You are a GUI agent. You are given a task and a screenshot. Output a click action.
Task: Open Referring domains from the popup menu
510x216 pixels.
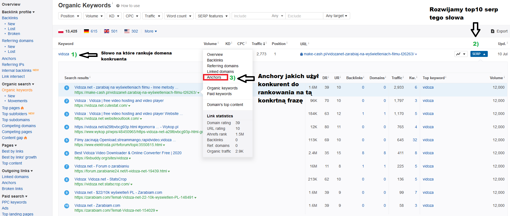pyautogui.click(x=222, y=66)
